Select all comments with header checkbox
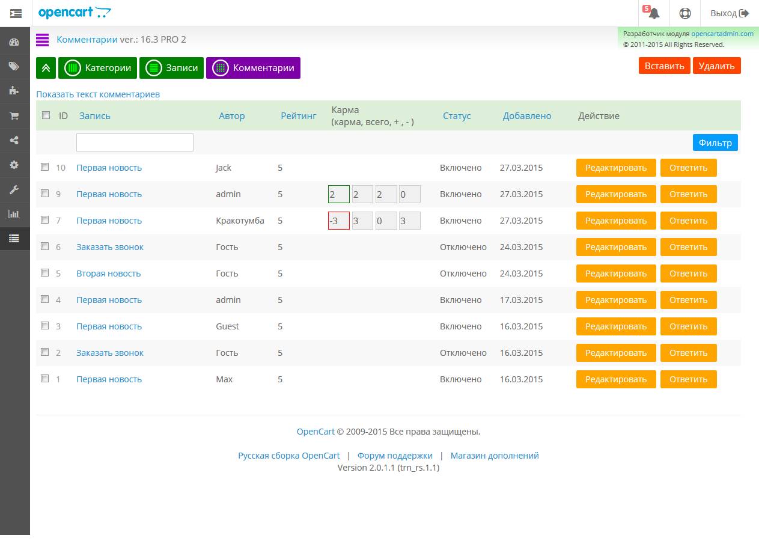Image resolution: width=759 pixels, height=544 pixels. tap(46, 115)
